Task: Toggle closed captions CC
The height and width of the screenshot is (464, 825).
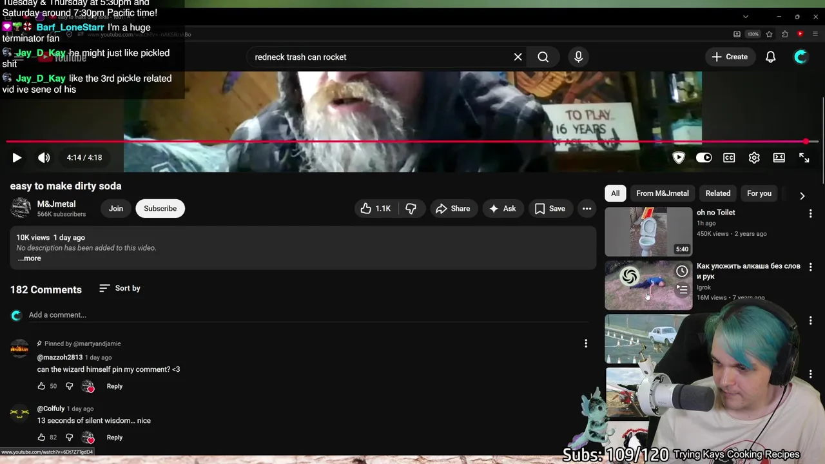Action: coord(729,157)
